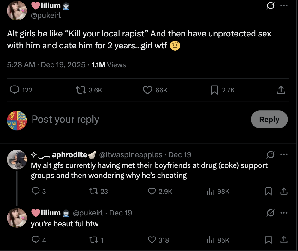Image resolution: width=298 pixels, height=251 pixels.
Task: Bookmark aphrodite's reply
Action: [269, 191]
